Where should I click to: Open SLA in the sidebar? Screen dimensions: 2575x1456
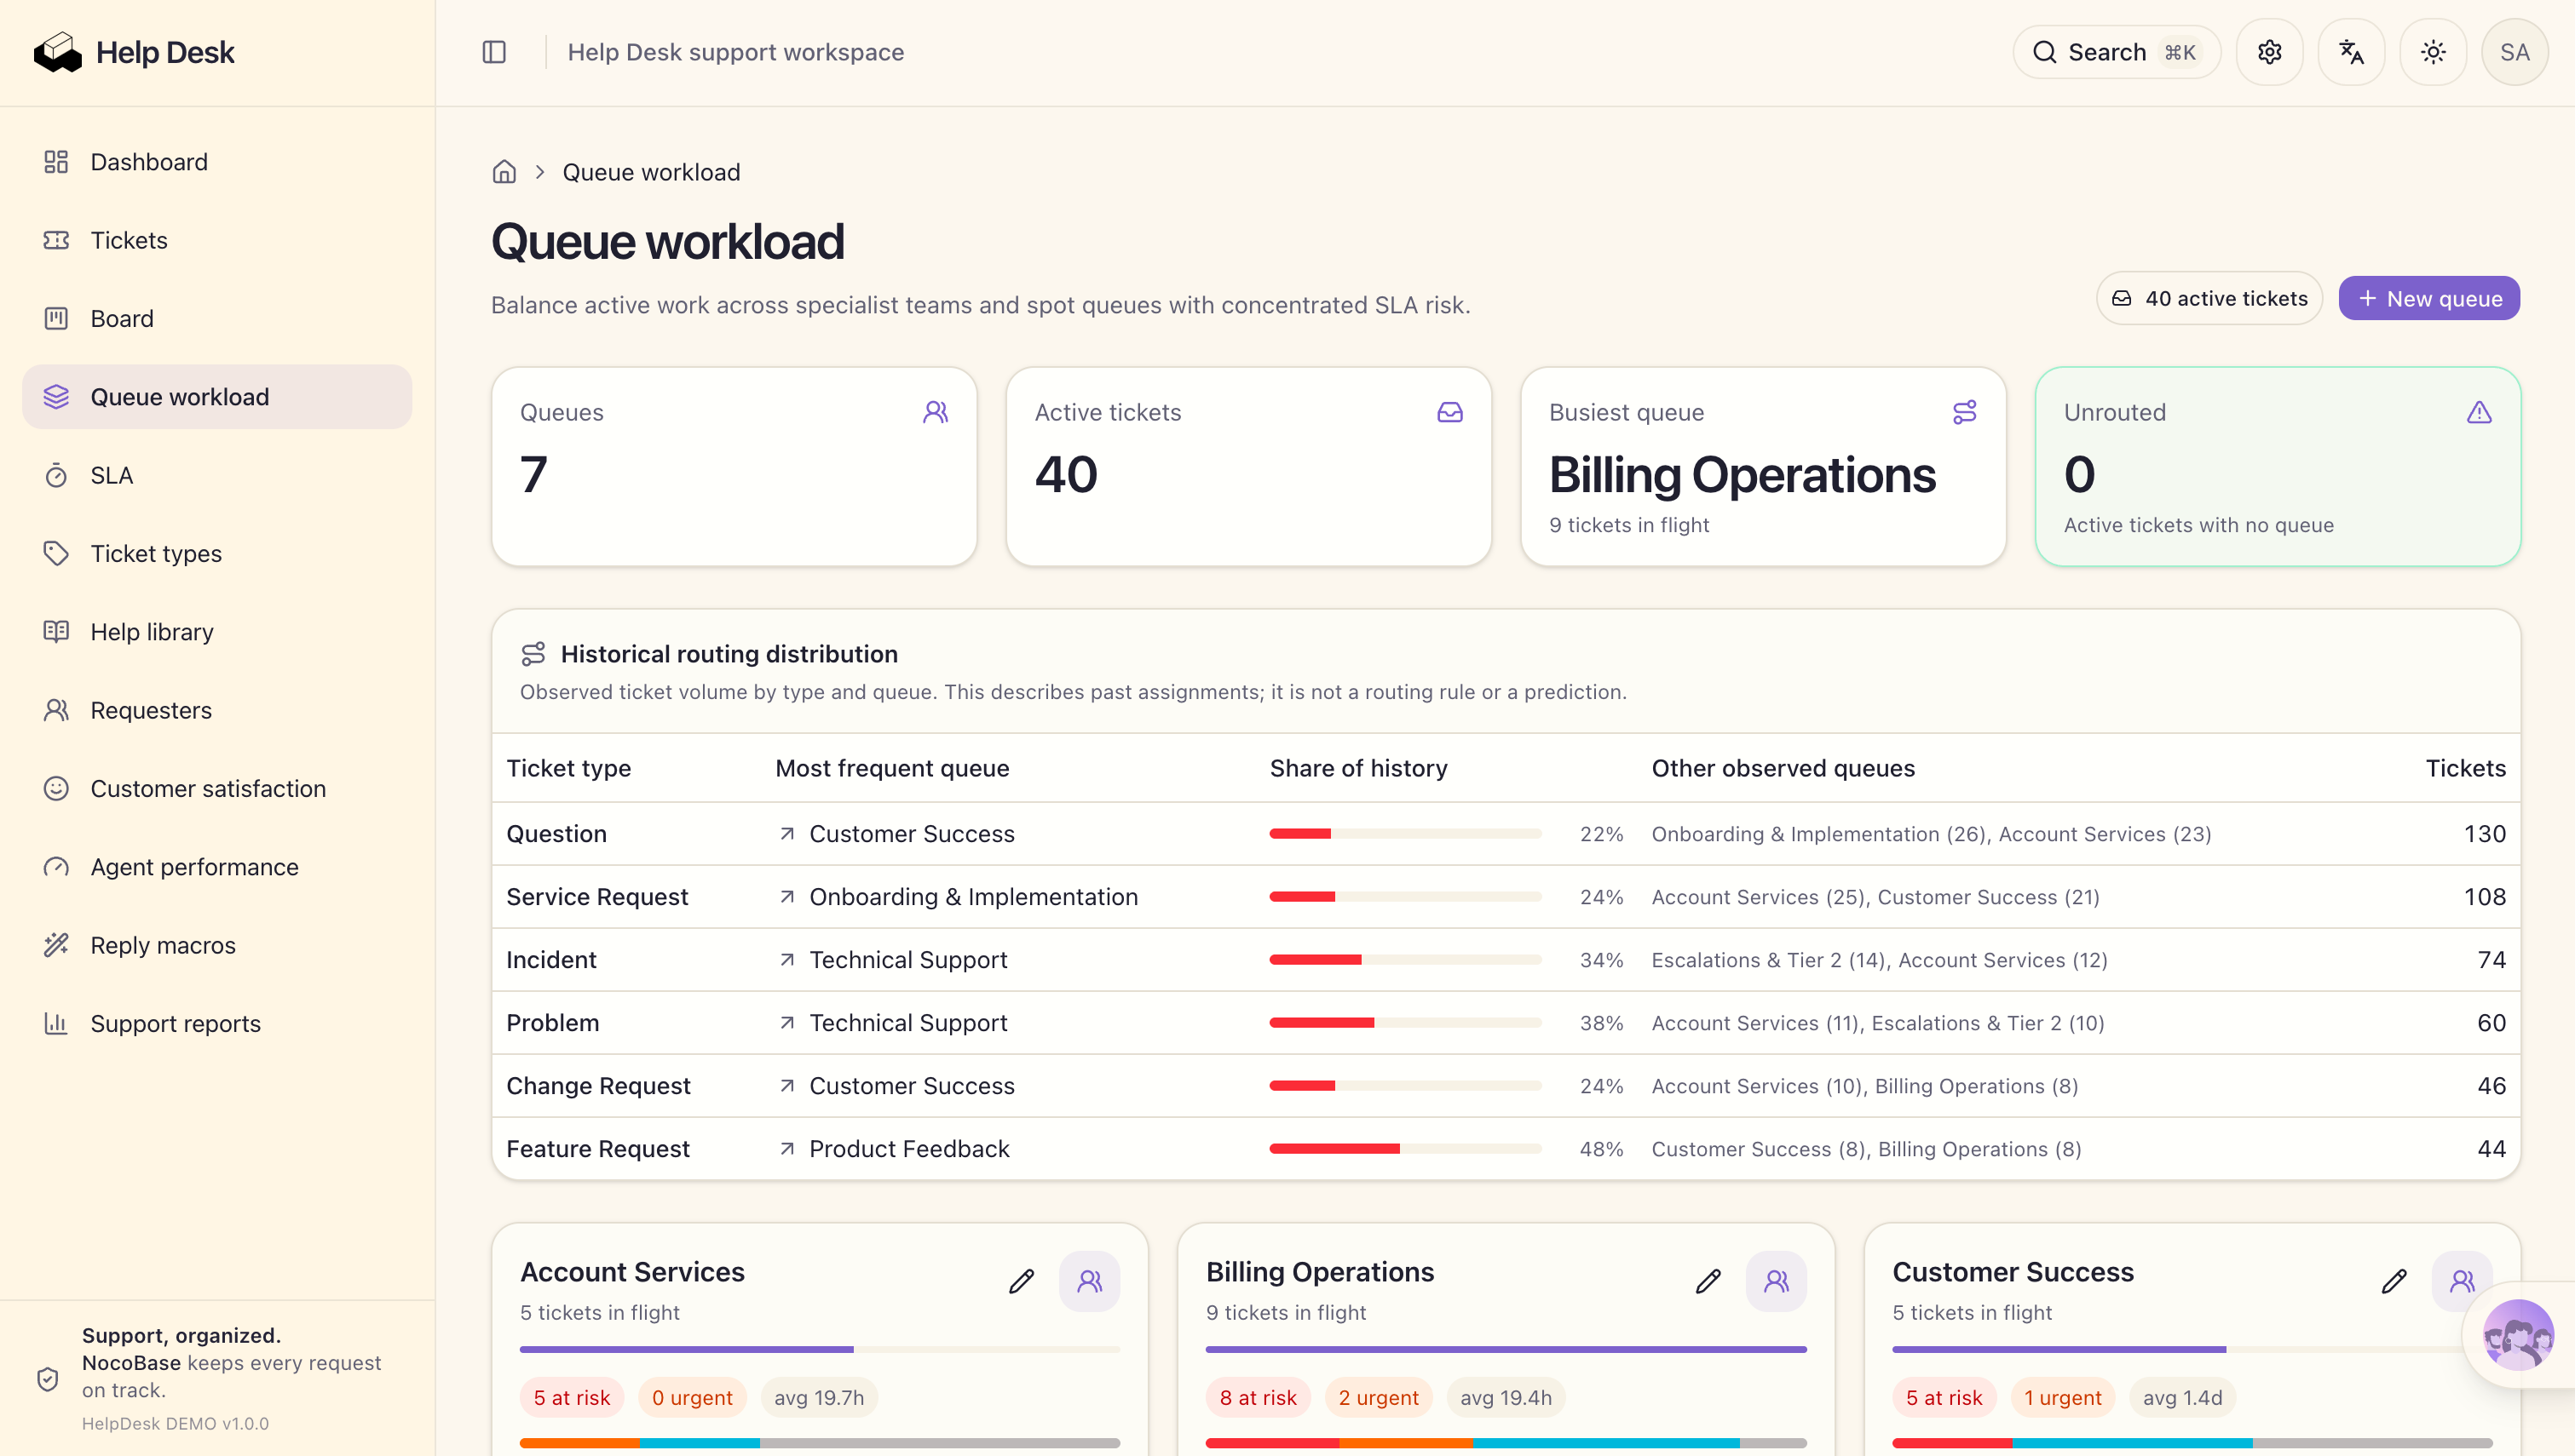tap(217, 475)
